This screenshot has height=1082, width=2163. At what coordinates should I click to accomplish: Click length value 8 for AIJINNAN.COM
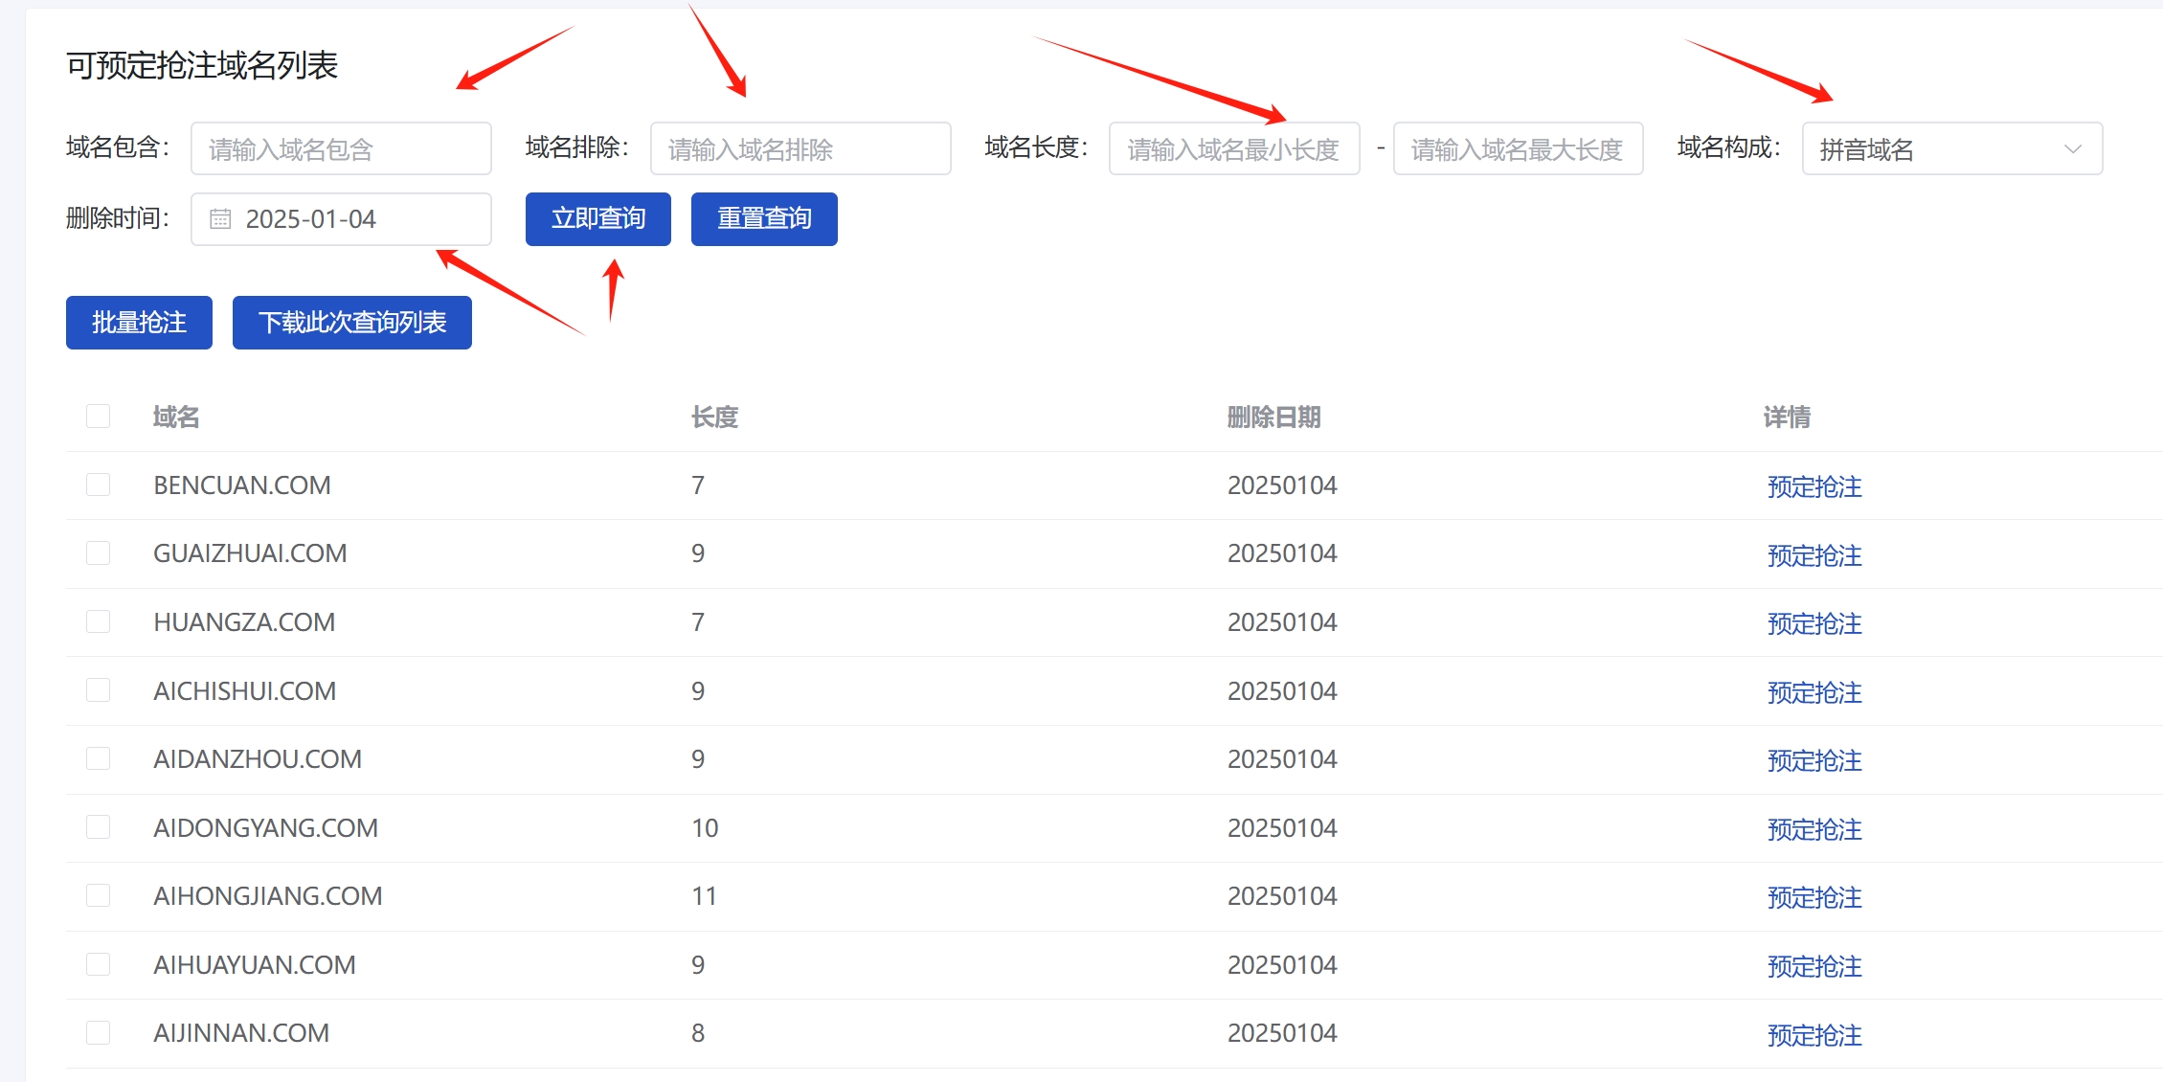pyautogui.click(x=698, y=1033)
